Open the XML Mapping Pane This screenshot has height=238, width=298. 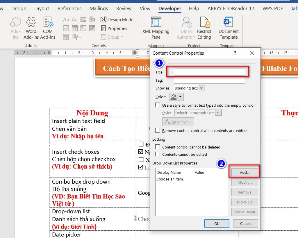[x=156, y=28]
